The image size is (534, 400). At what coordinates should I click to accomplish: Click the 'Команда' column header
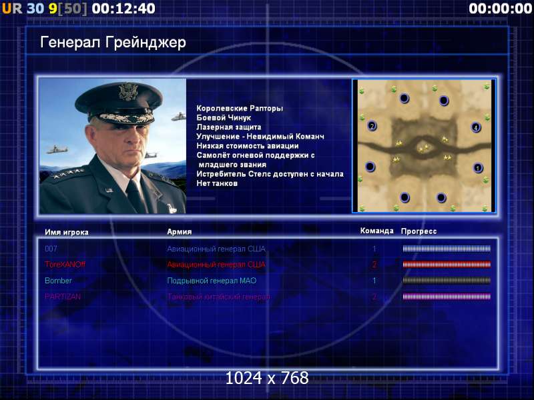coord(376,231)
